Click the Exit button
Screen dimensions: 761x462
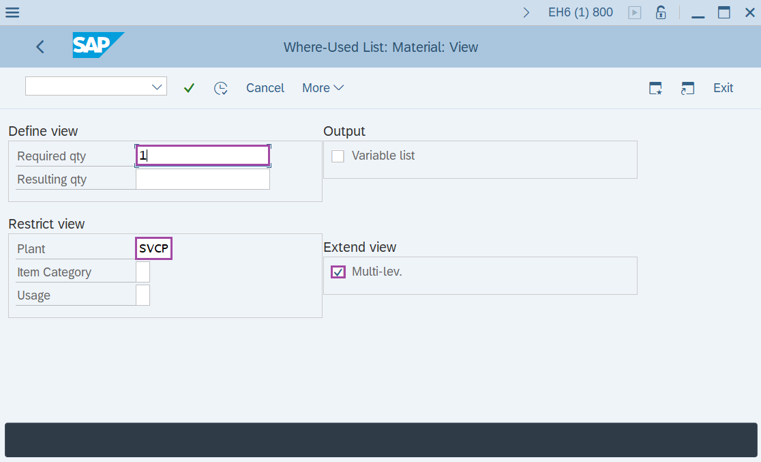(x=723, y=87)
